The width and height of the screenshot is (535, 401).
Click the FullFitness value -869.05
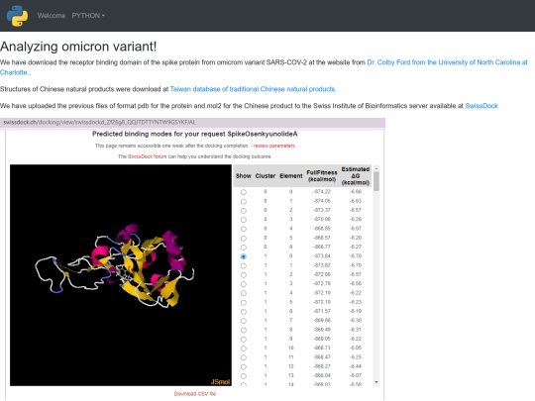(322, 339)
